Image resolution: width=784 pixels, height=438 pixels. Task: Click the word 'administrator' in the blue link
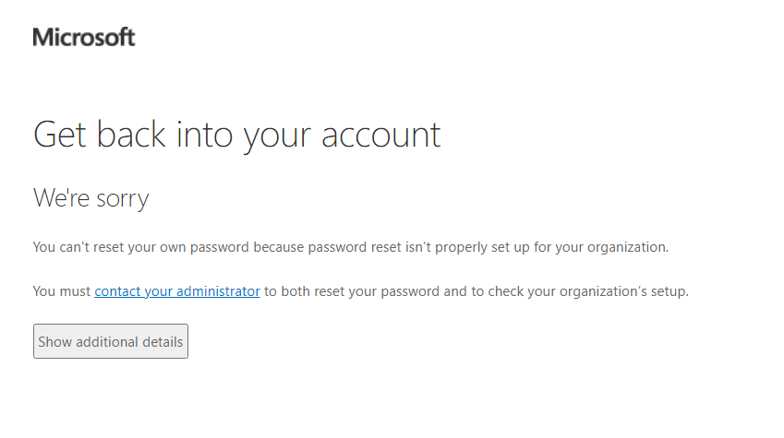pyautogui.click(x=218, y=291)
